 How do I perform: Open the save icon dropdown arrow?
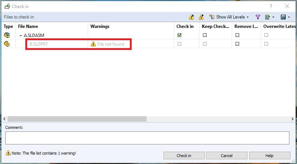[x=289, y=17]
